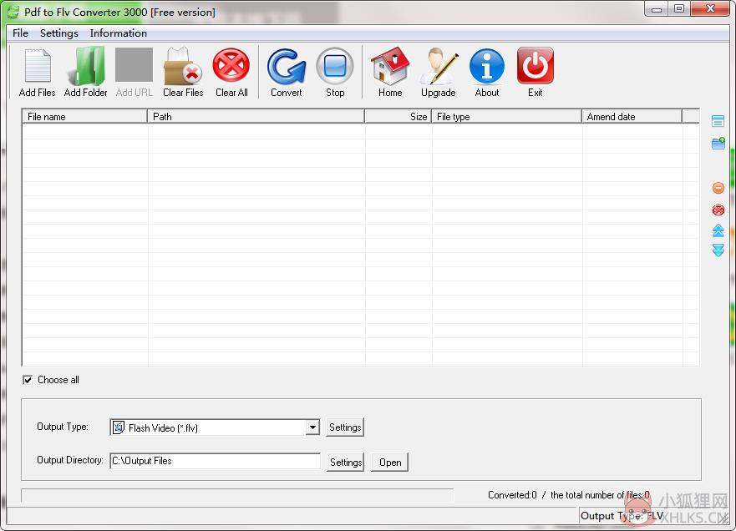Click the Add Folder green folder icon
736x531 pixels.
(86, 66)
